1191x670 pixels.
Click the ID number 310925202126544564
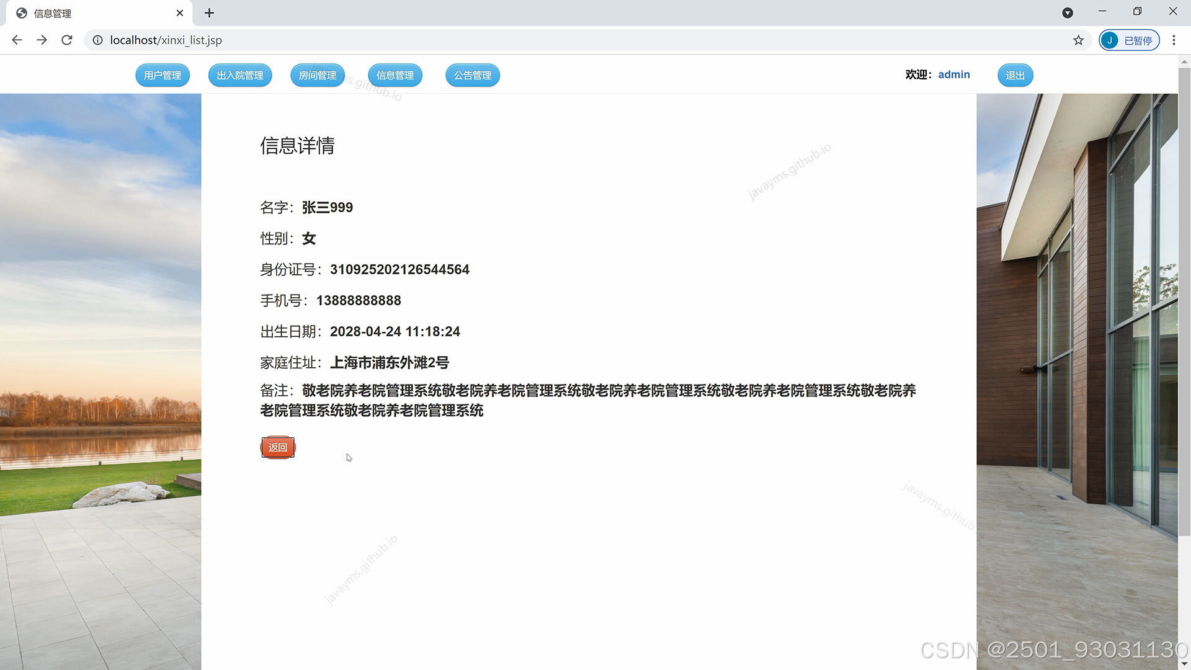399,269
